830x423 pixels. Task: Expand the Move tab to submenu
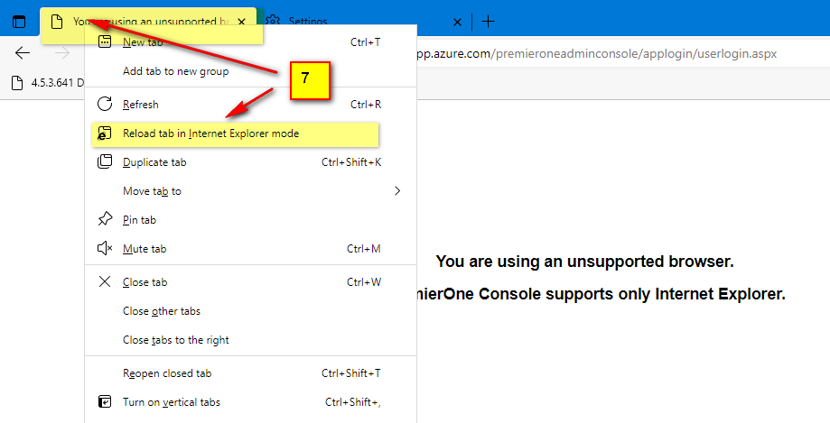(x=251, y=191)
